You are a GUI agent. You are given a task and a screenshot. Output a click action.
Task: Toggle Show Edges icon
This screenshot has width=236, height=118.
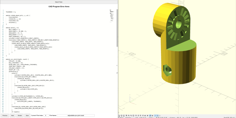click(160, 115)
